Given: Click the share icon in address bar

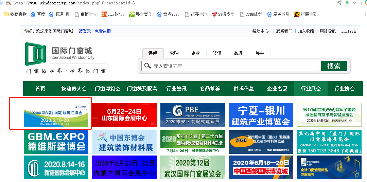Looking at the screenshot, I should (339, 3).
